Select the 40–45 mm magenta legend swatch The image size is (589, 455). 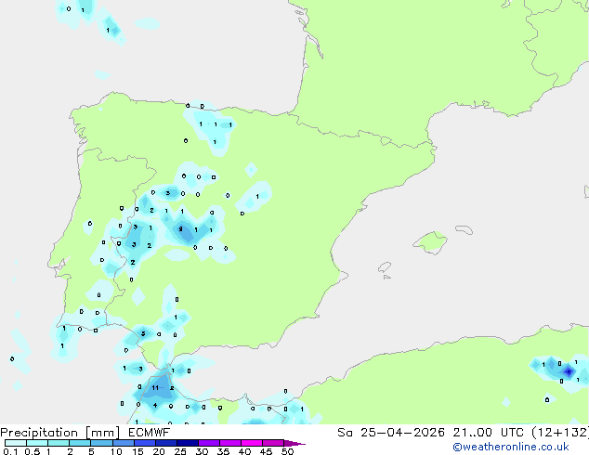point(252,443)
